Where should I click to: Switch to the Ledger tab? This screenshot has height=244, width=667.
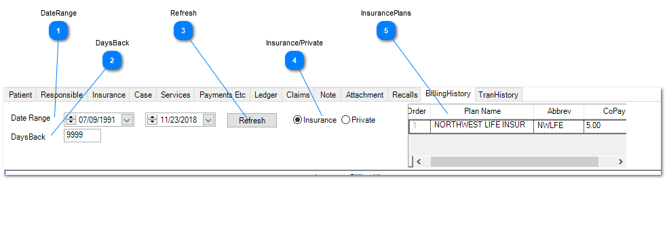click(x=266, y=95)
